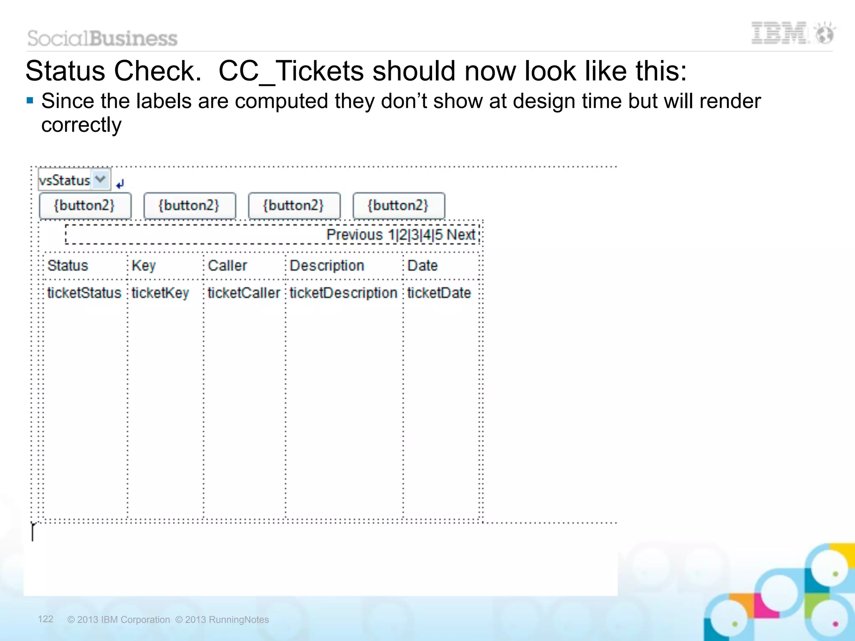Click the SocialBusiness logo text
Screen dimensions: 855x641
coord(102,38)
